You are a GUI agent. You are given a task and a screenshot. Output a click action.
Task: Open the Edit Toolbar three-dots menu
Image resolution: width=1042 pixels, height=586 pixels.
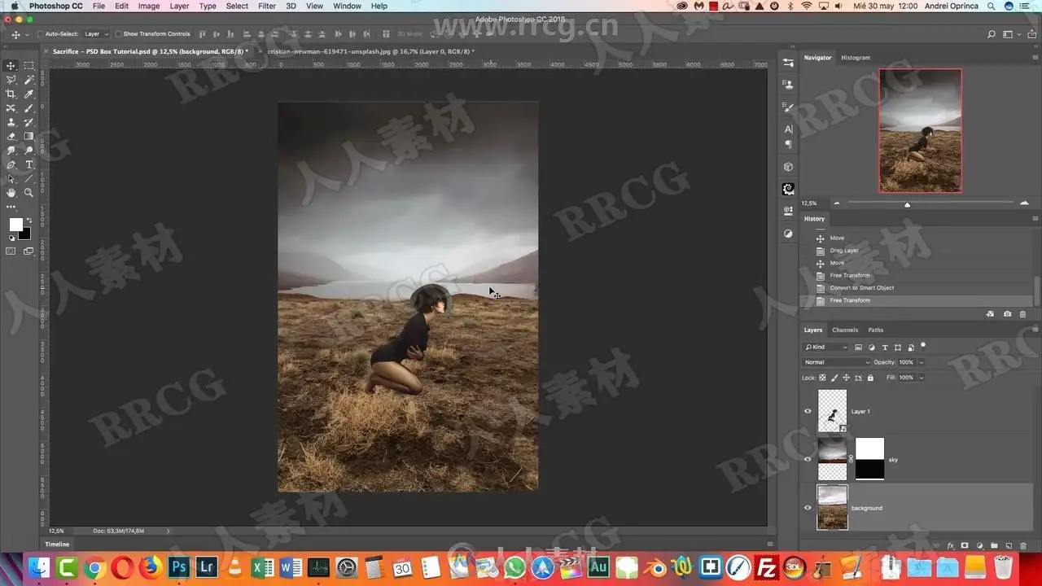click(11, 208)
